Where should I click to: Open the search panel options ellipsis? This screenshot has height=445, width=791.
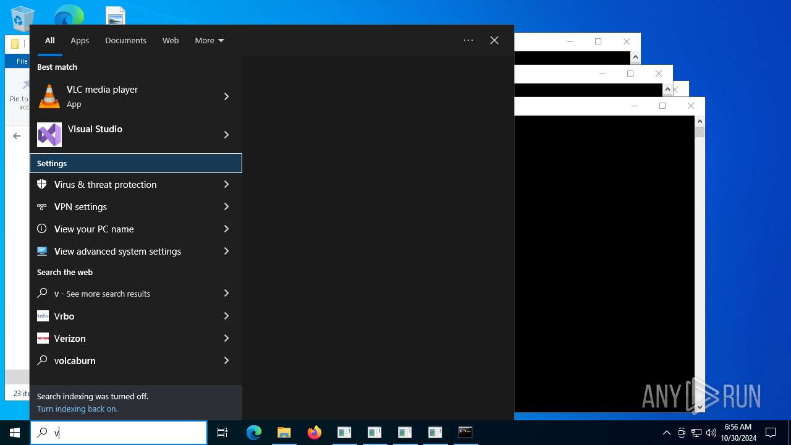click(468, 40)
